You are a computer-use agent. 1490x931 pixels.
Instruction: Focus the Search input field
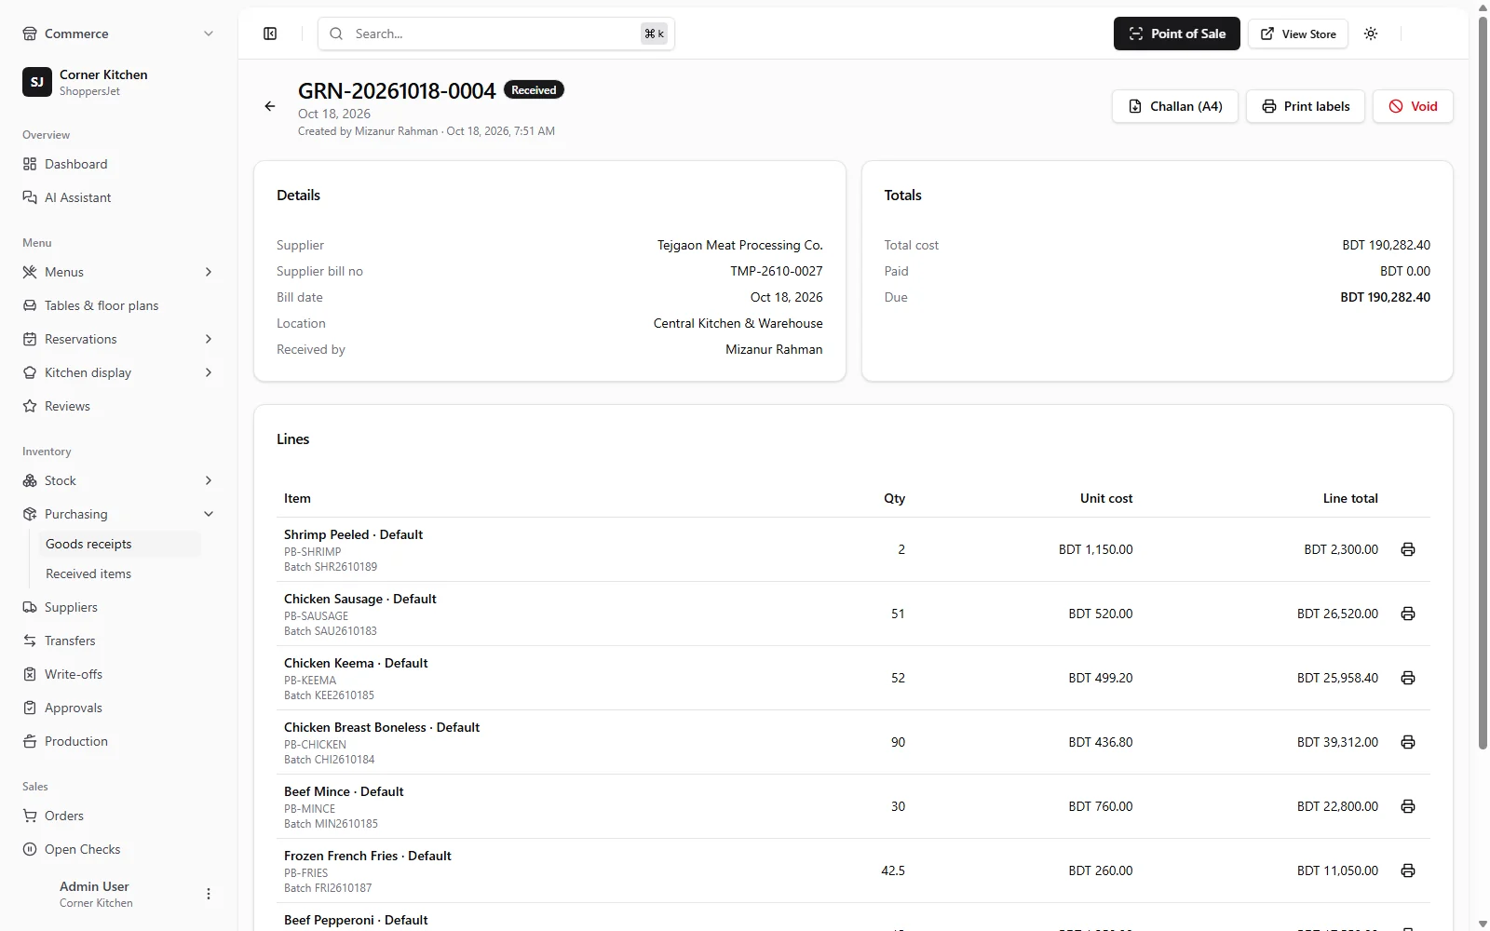click(496, 34)
